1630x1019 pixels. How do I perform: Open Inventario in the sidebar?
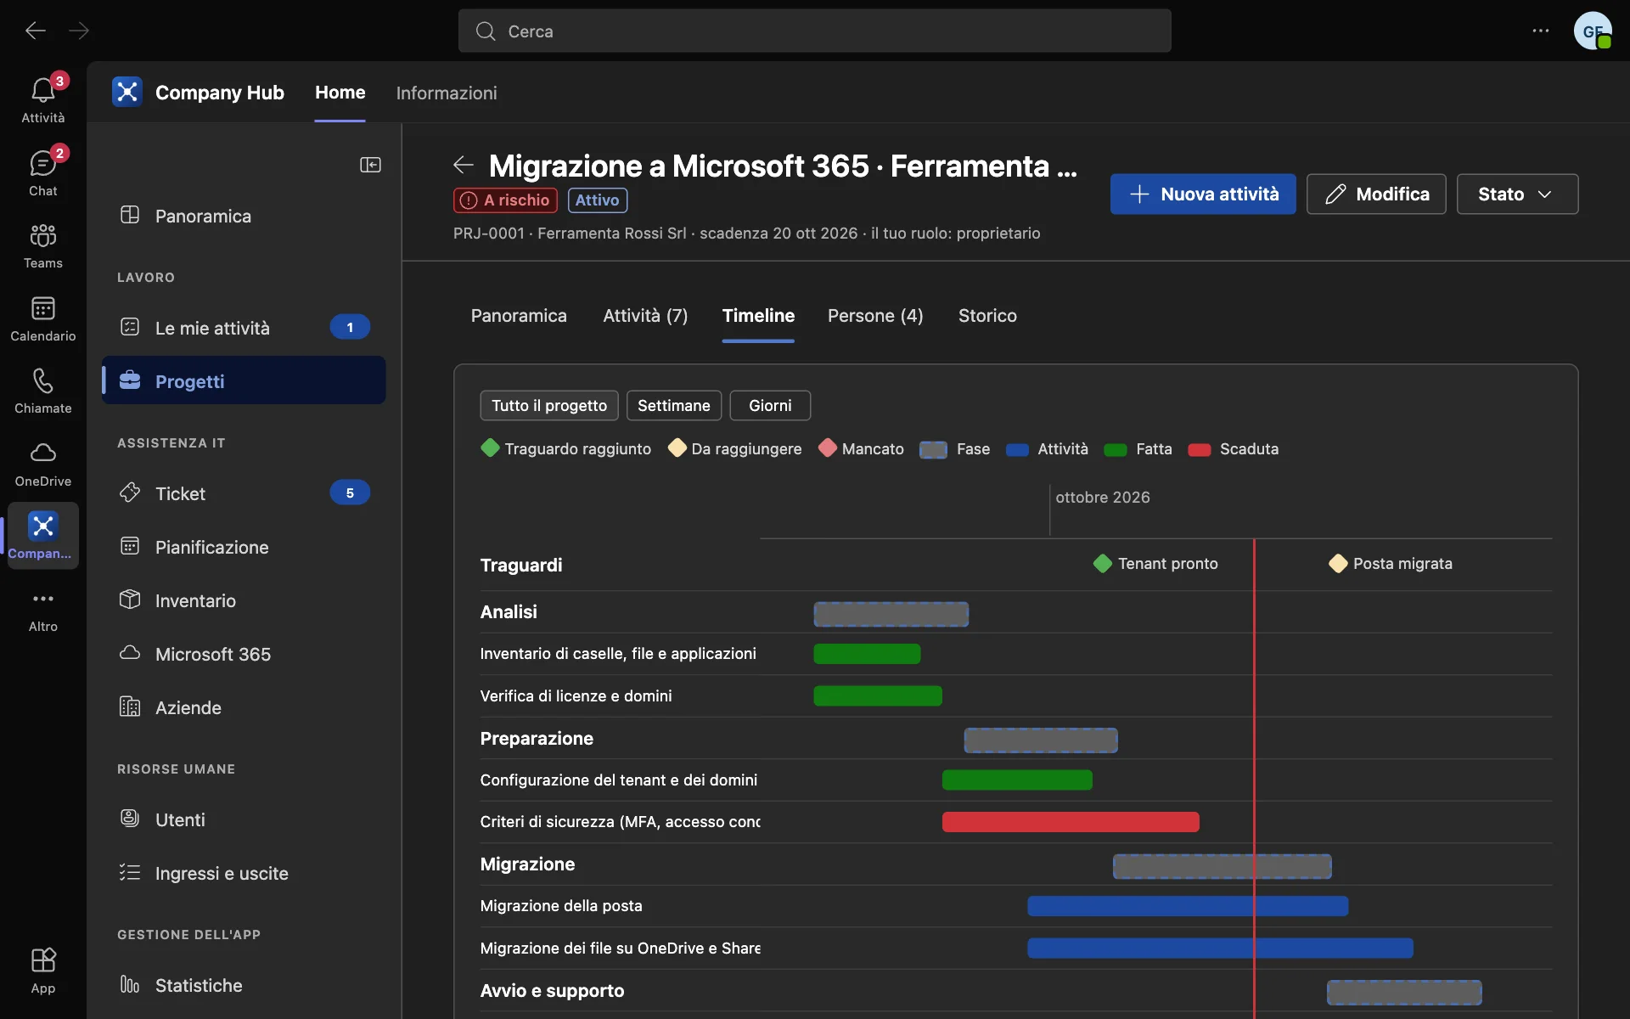pyautogui.click(x=244, y=600)
